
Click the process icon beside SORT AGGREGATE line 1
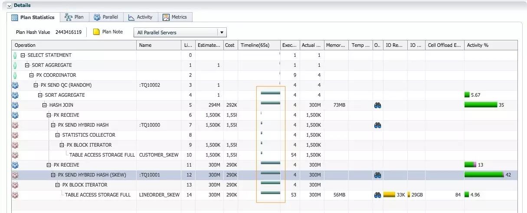tap(15, 65)
